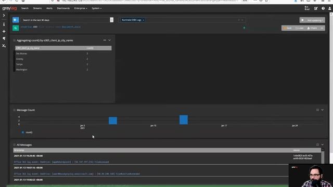333x187 pixels.
Task: Toggle the count() legend color swatch
Action: [x=23, y=132]
